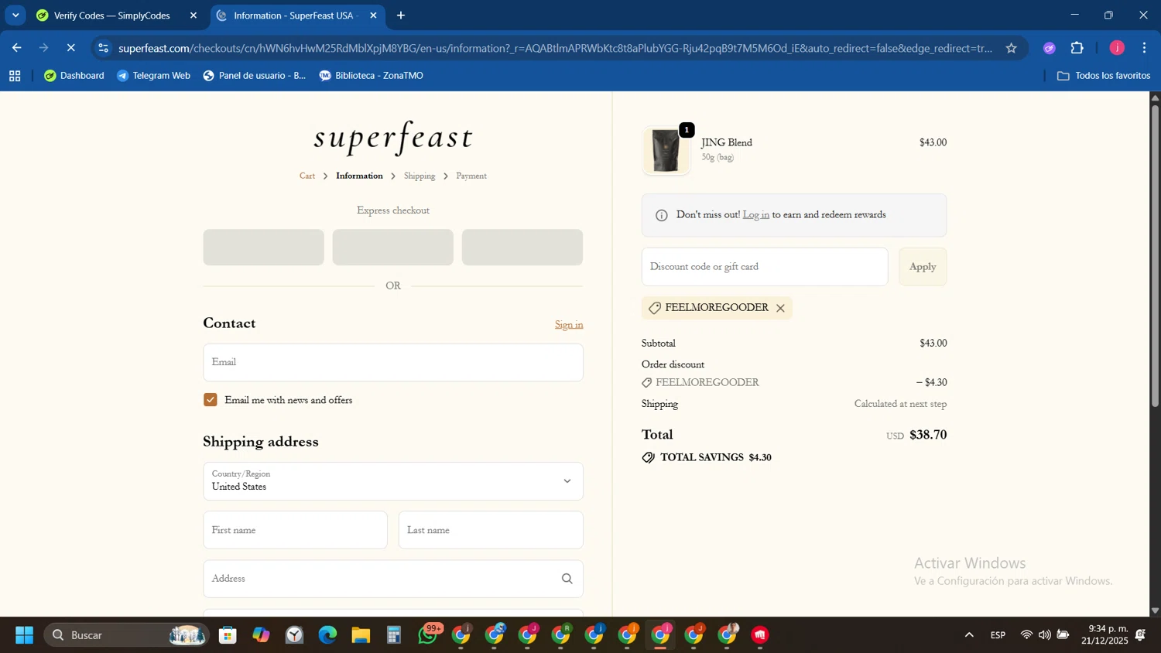Viewport: 1161px width, 653px height.
Task: Open the JING Blend product thumbnail
Action: (x=666, y=150)
